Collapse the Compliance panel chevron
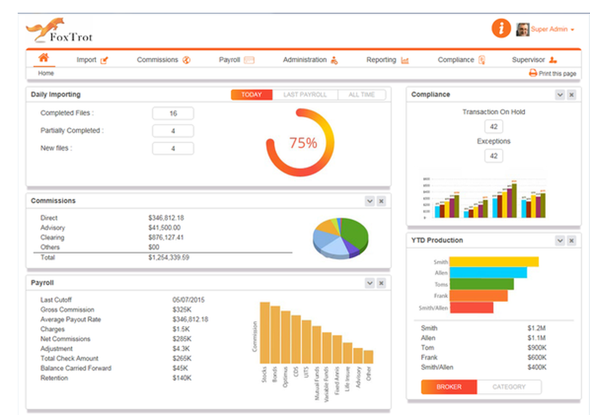Image resolution: width=590 pixels, height=415 pixels. [560, 95]
